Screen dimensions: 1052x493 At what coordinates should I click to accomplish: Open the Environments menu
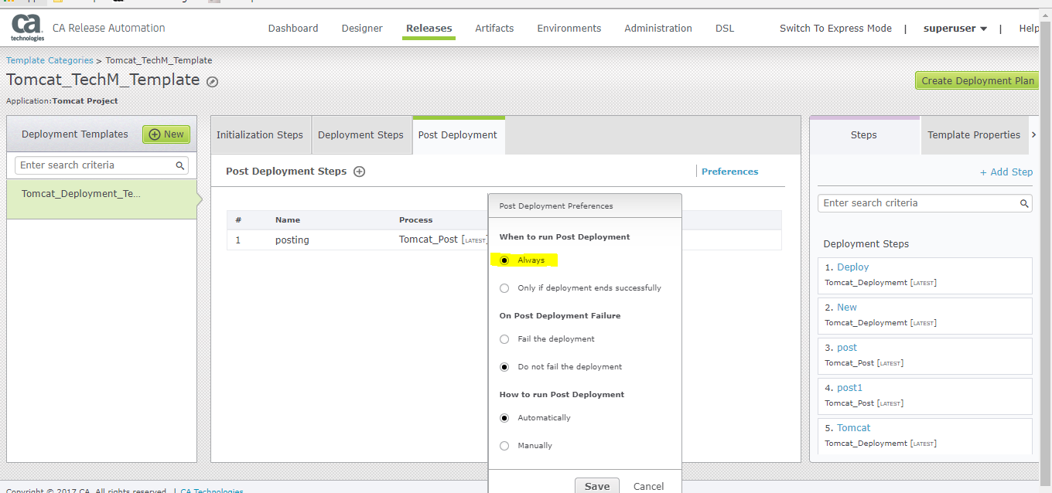(x=569, y=29)
